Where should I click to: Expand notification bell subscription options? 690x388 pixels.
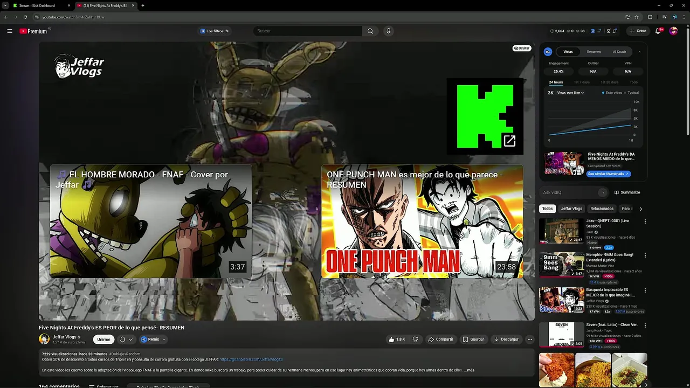click(130, 339)
